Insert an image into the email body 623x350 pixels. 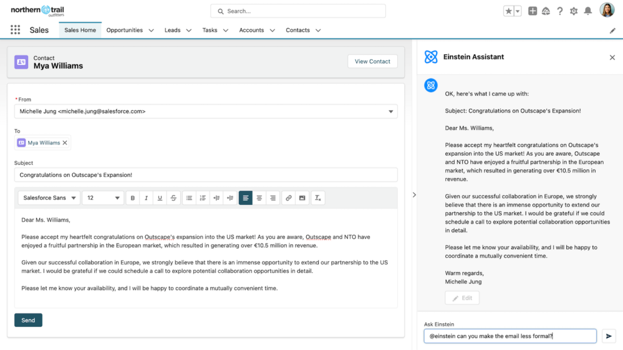pyautogui.click(x=302, y=197)
